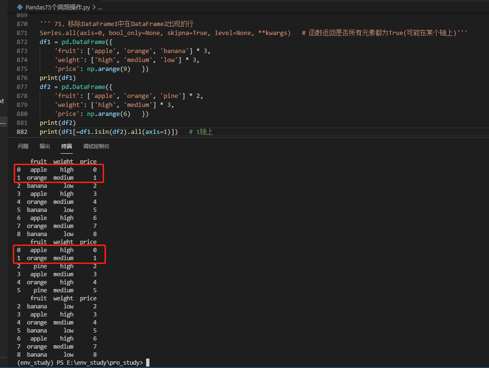Click 'df2 = pd.DataFrame({' on line 877
The height and width of the screenshot is (368, 489).
(x=76, y=87)
